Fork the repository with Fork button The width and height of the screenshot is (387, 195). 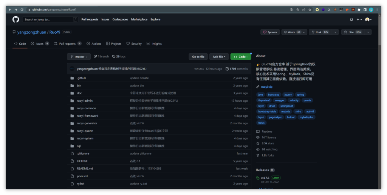tap(320, 32)
